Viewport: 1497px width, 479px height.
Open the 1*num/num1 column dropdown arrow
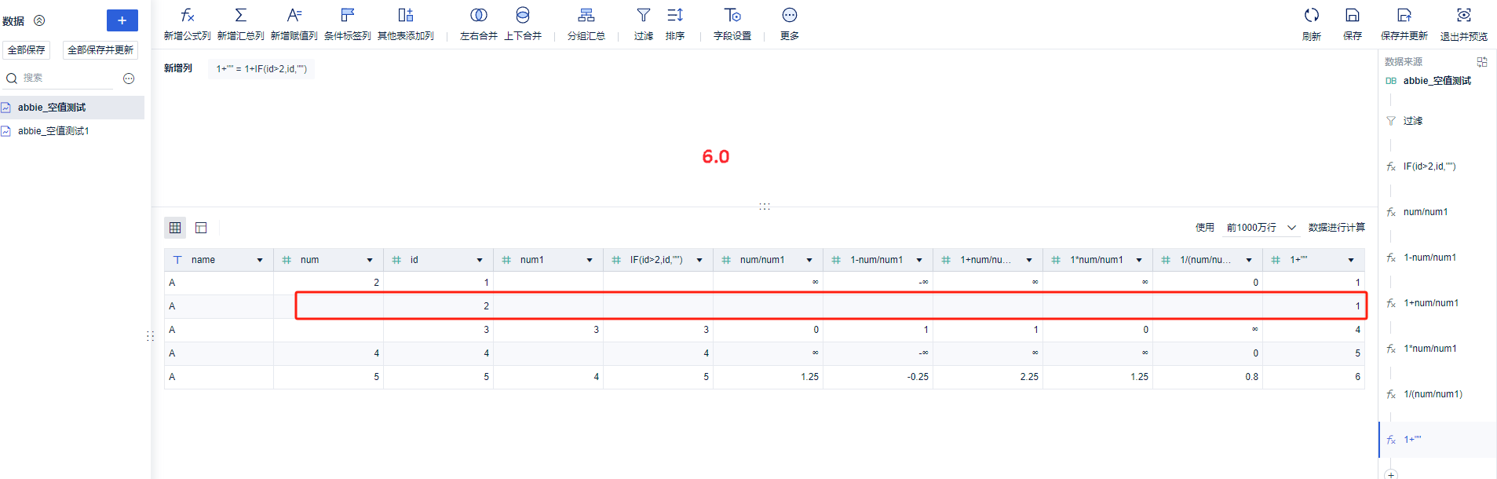(1139, 260)
